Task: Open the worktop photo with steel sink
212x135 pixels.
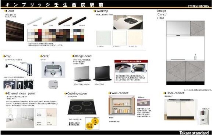Action: tap(128, 22)
